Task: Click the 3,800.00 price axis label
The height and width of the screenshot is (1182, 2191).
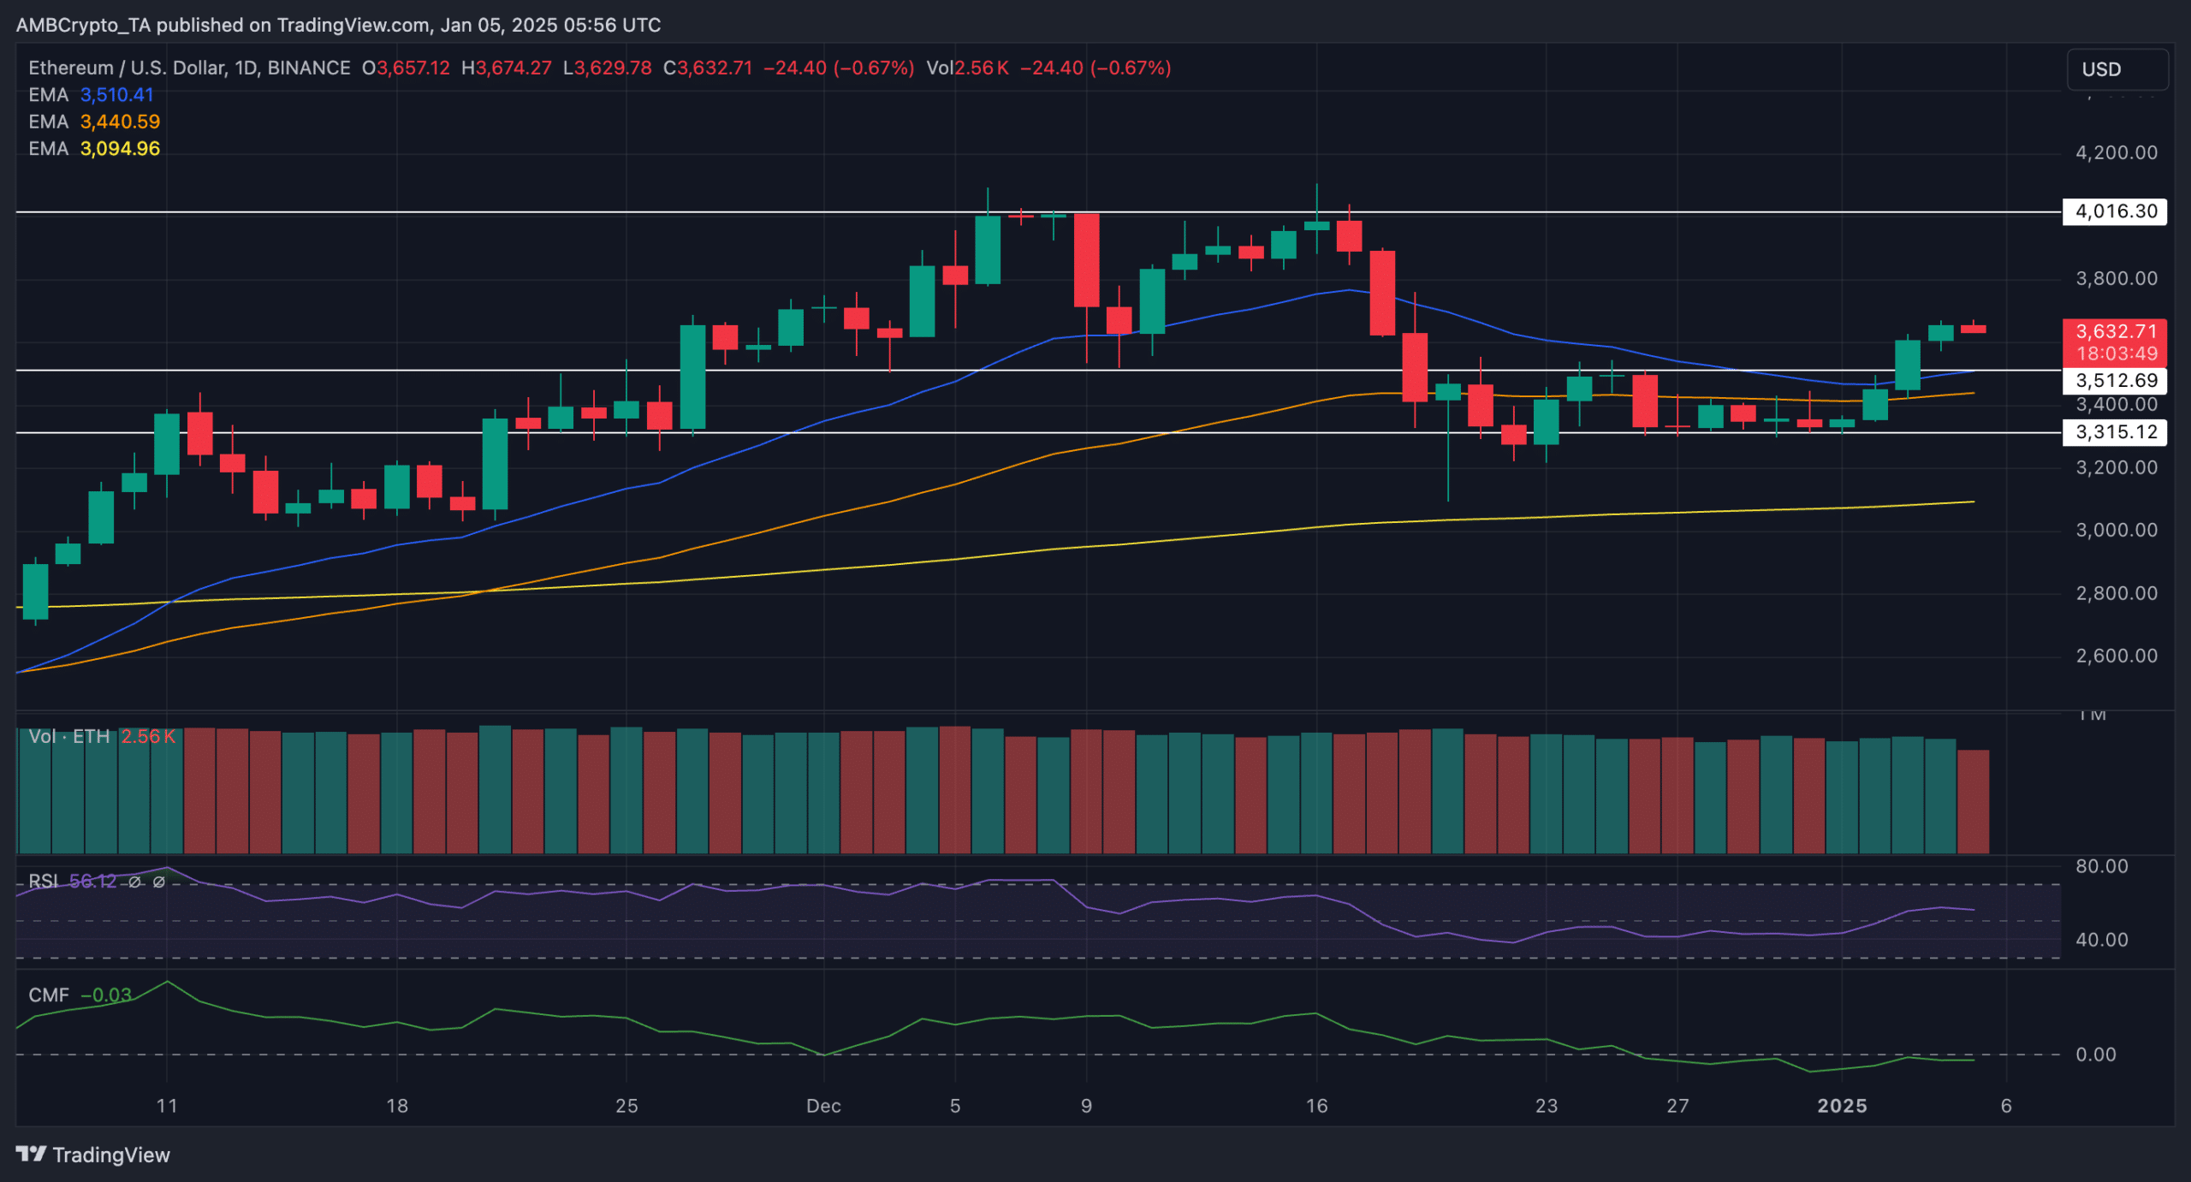Action: coord(2117,278)
